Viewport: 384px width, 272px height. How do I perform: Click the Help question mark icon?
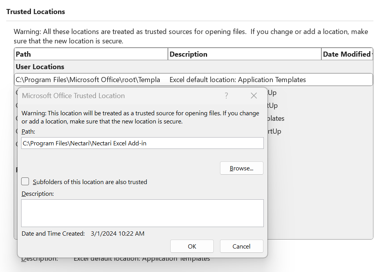[226, 96]
